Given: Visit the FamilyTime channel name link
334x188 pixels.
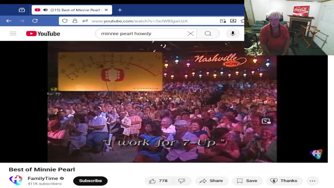Looking at the screenshot, I should pyautogui.click(x=43, y=179).
